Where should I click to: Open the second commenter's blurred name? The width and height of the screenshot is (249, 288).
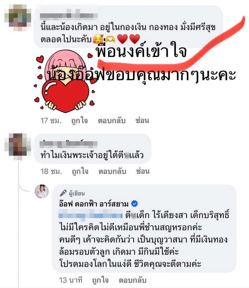pos(68,144)
